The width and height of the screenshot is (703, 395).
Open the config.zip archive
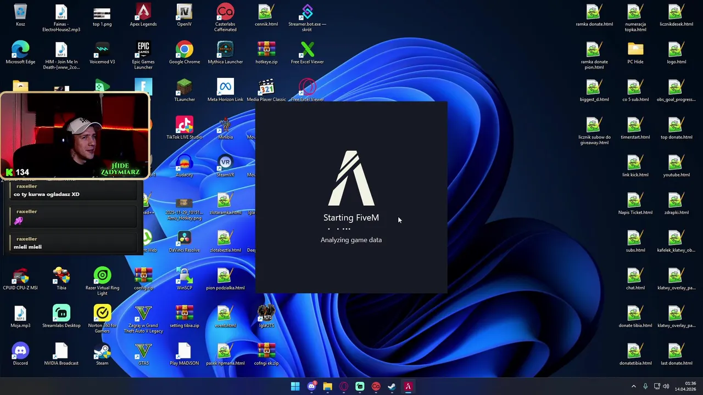tap(143, 279)
